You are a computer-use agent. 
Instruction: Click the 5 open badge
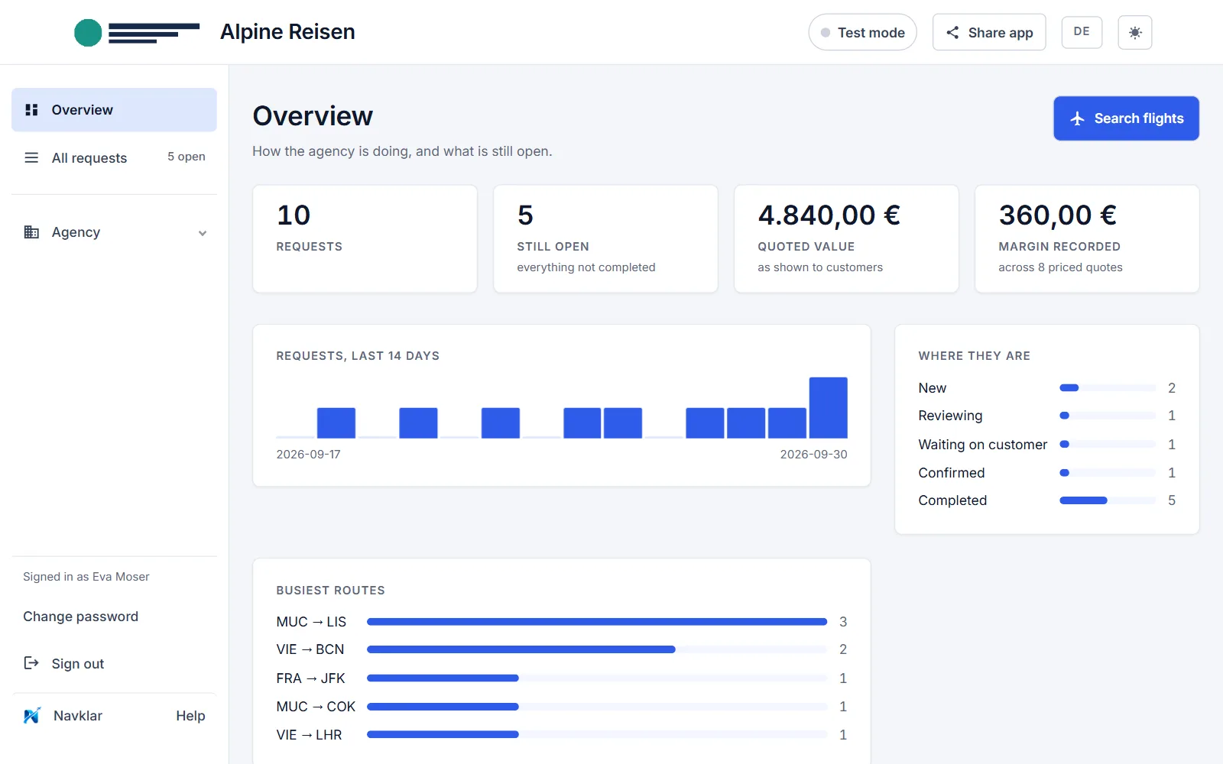(x=187, y=157)
